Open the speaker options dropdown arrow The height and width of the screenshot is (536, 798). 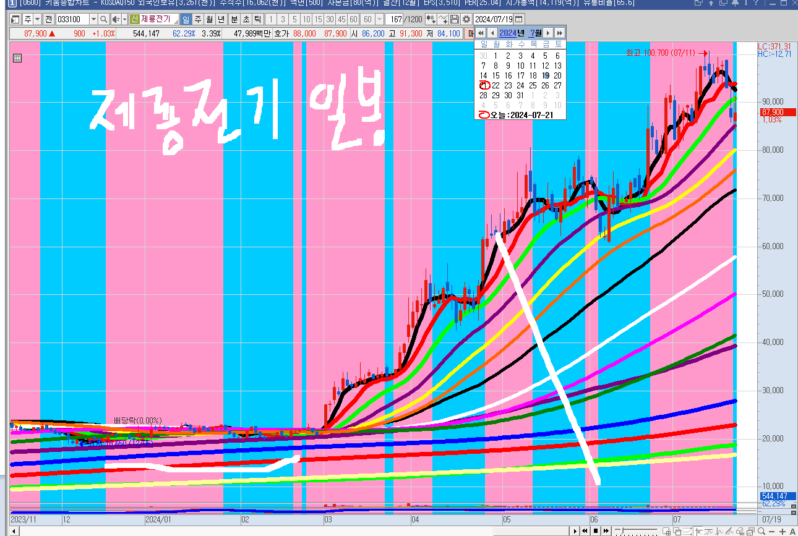tap(124, 19)
